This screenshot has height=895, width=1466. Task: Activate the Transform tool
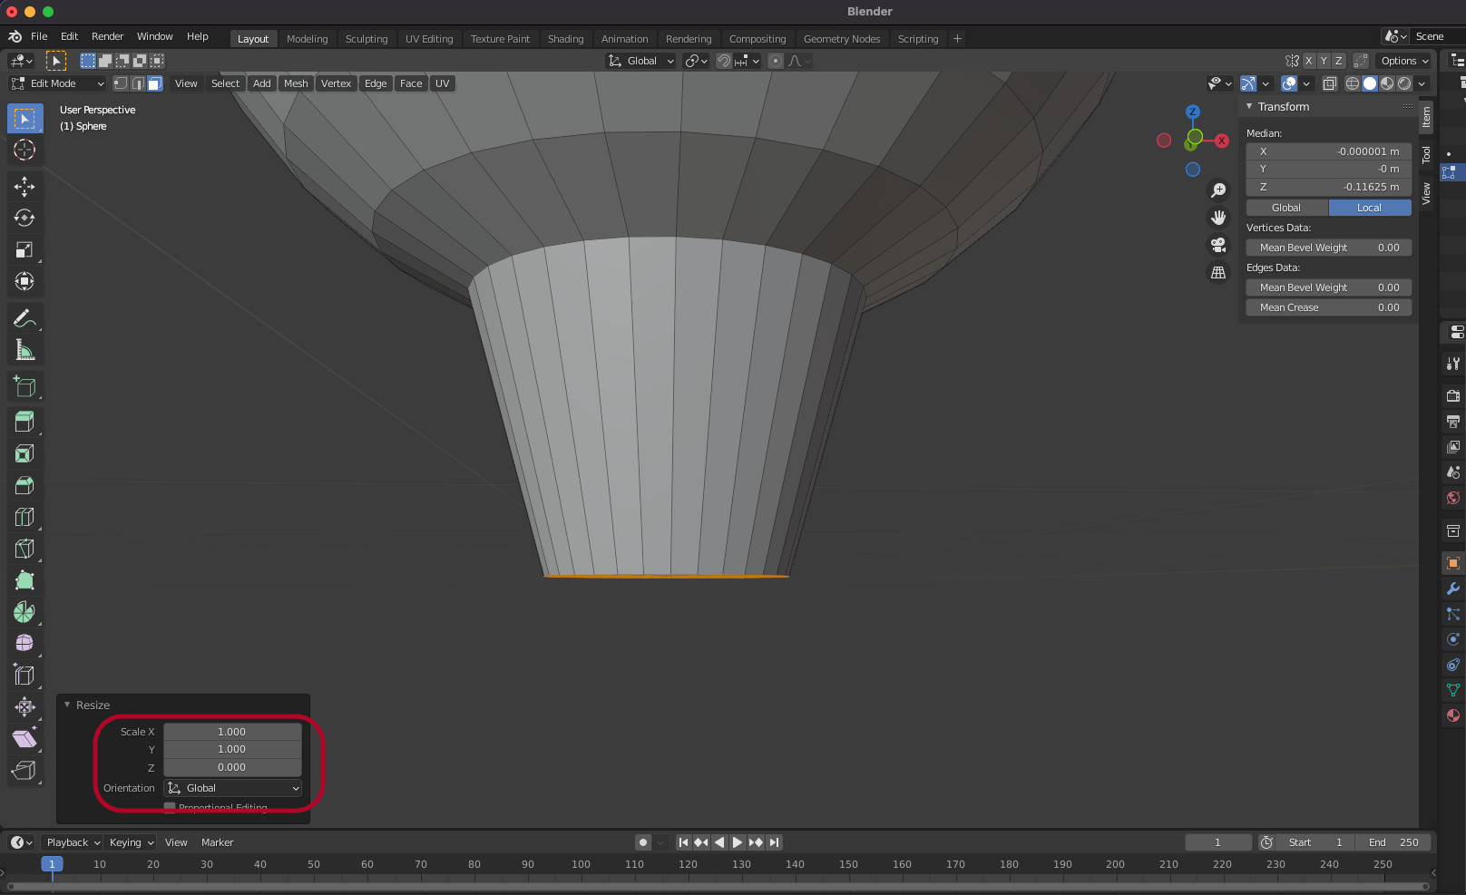click(24, 282)
